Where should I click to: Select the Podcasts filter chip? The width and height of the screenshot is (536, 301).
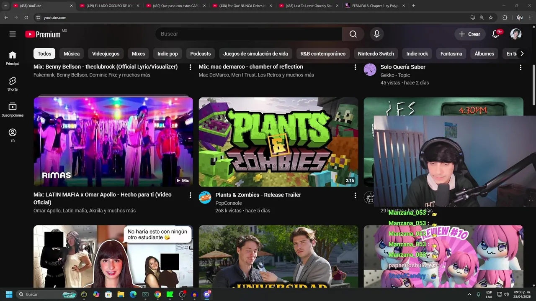click(x=201, y=54)
